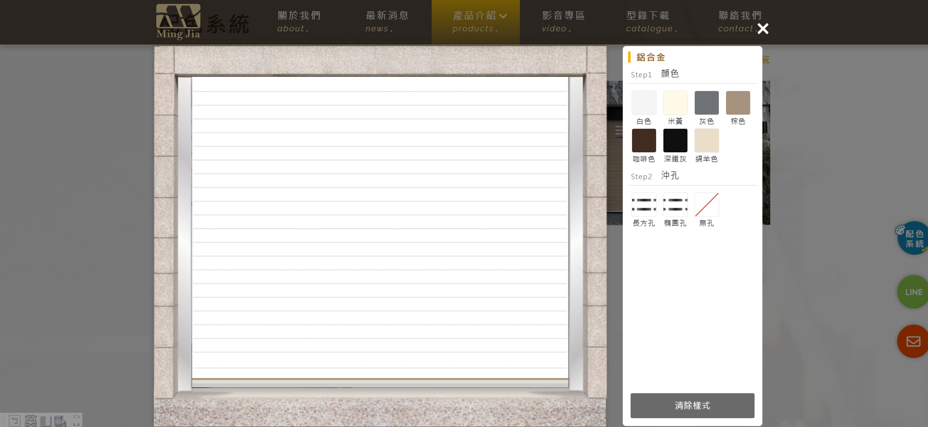Viewport: 928px width, 427px height.
Task: Choose the 灰色 gray color swatch
Action: 706,103
